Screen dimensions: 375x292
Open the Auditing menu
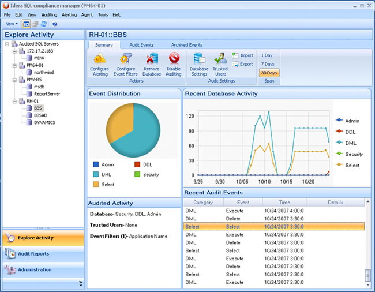tap(49, 15)
